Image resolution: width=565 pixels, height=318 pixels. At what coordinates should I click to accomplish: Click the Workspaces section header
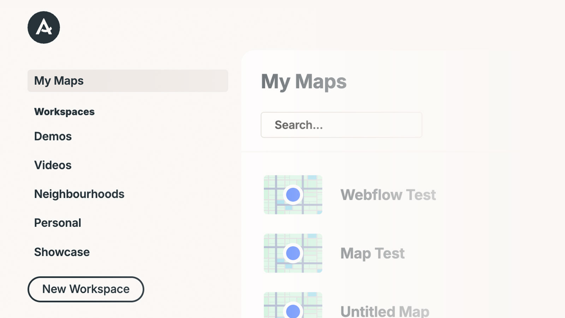64,112
